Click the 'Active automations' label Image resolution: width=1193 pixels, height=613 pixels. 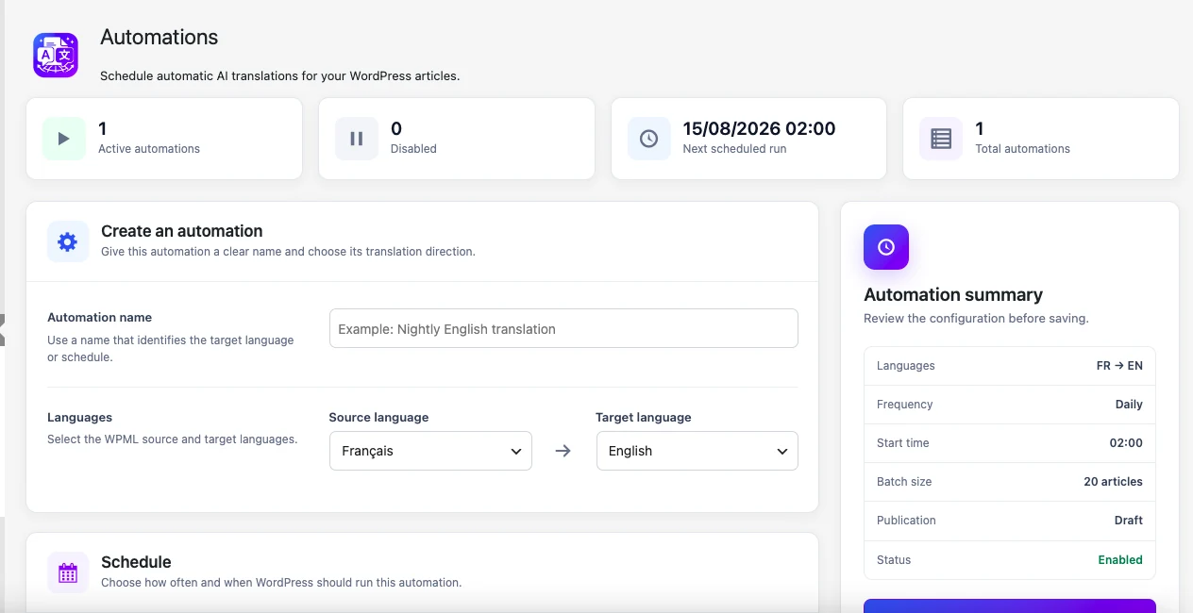coord(149,148)
